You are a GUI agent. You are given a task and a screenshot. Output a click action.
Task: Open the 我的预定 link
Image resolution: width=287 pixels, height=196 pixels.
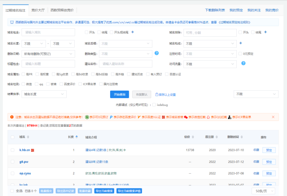point(236,10)
